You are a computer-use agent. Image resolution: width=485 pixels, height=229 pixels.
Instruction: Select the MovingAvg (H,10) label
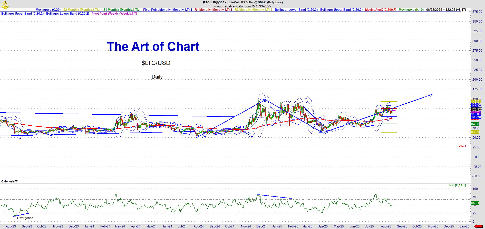click(x=411, y=10)
